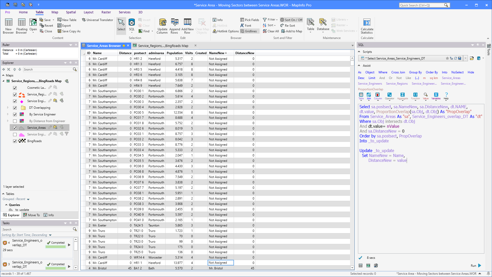Viewport: 492px width, 277px height.
Task: Click the New Browser icon
Action: (8, 26)
